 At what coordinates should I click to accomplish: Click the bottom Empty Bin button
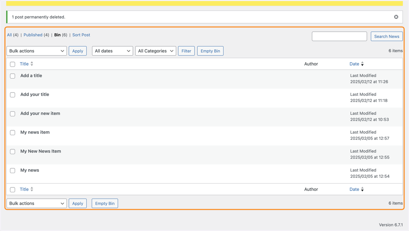click(105, 203)
